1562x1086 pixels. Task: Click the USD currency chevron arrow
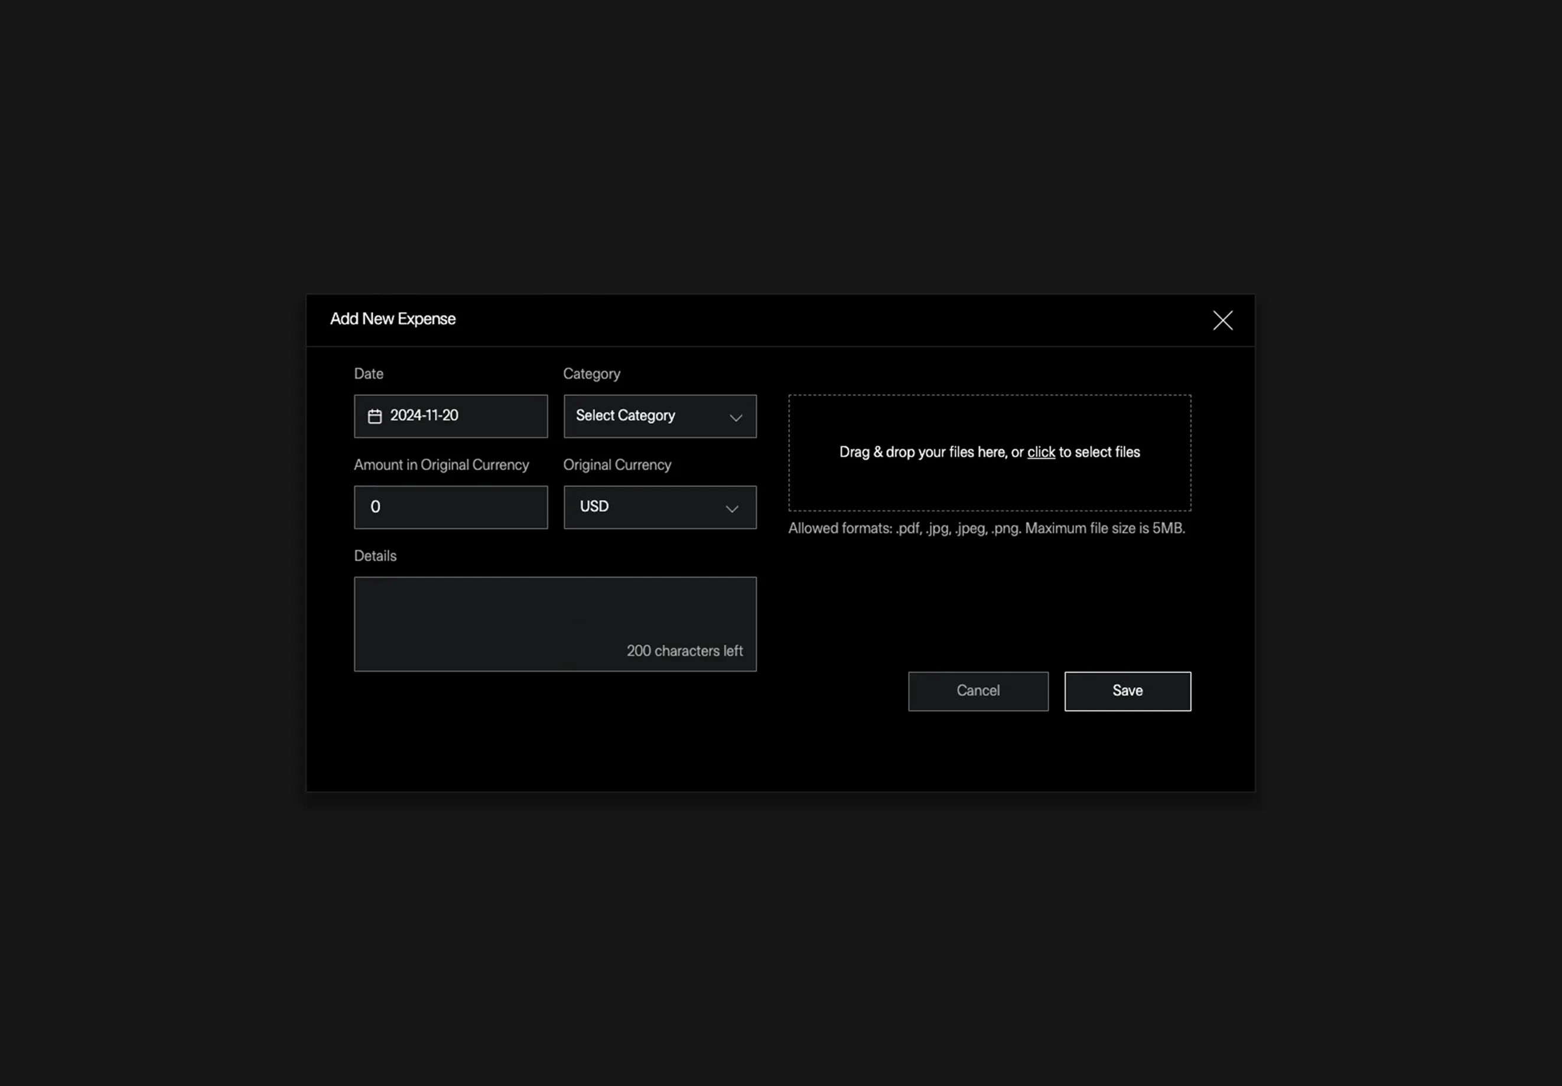731,509
